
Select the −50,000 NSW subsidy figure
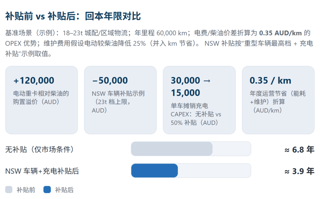coord(110,80)
